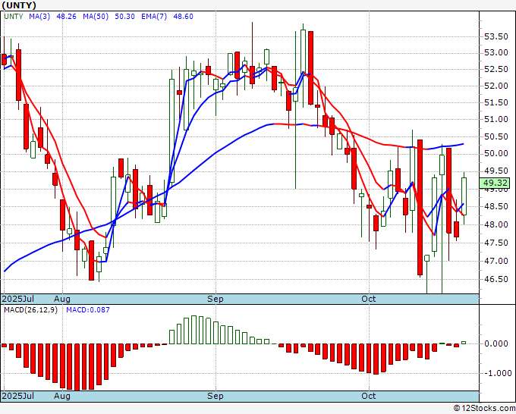516x414 pixels.
Task: Click the 50.50 price axis label
Action: [496, 136]
